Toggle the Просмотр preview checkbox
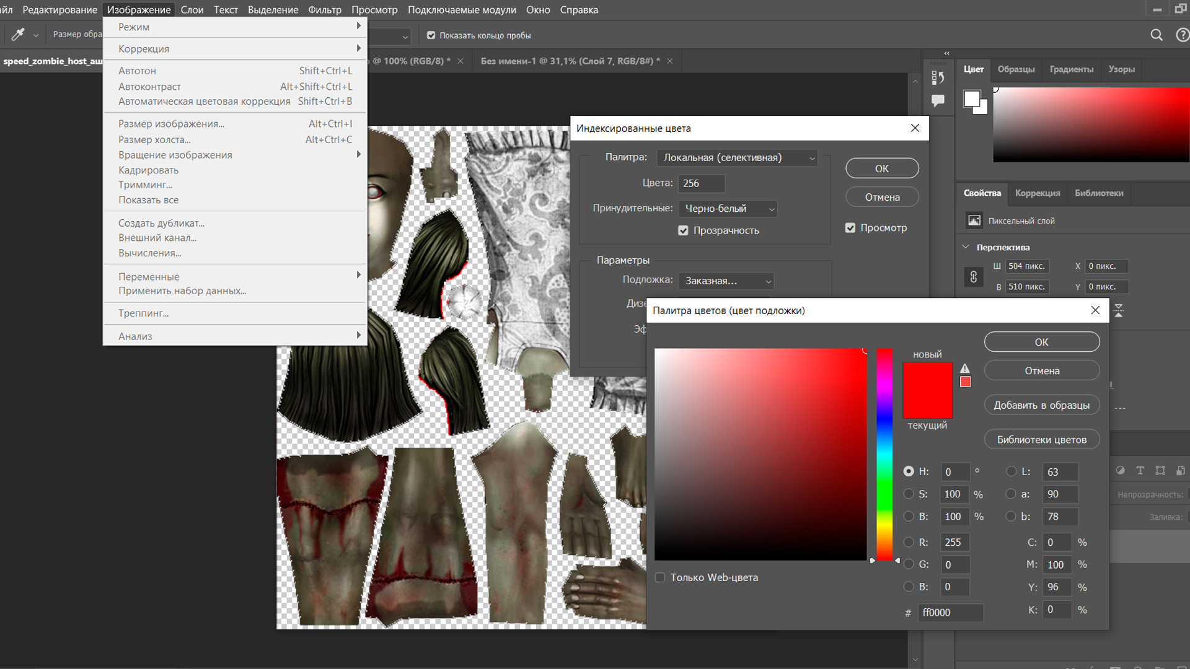 coord(850,228)
